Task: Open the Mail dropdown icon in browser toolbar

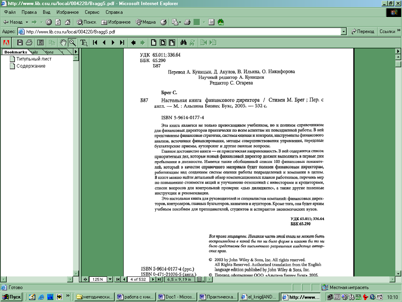Action: tap(176, 22)
